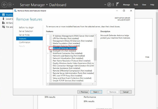Image resolution: width=158 pixels, height=109 pixels.
Task: Toggle Remote Assistance checkbox
Action: pyautogui.click(x=51, y=68)
